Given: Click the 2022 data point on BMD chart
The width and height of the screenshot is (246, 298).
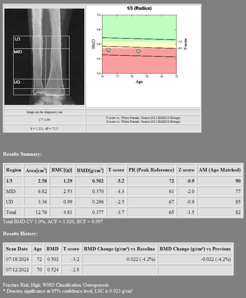Looking at the screenshot, I should (108, 50).
